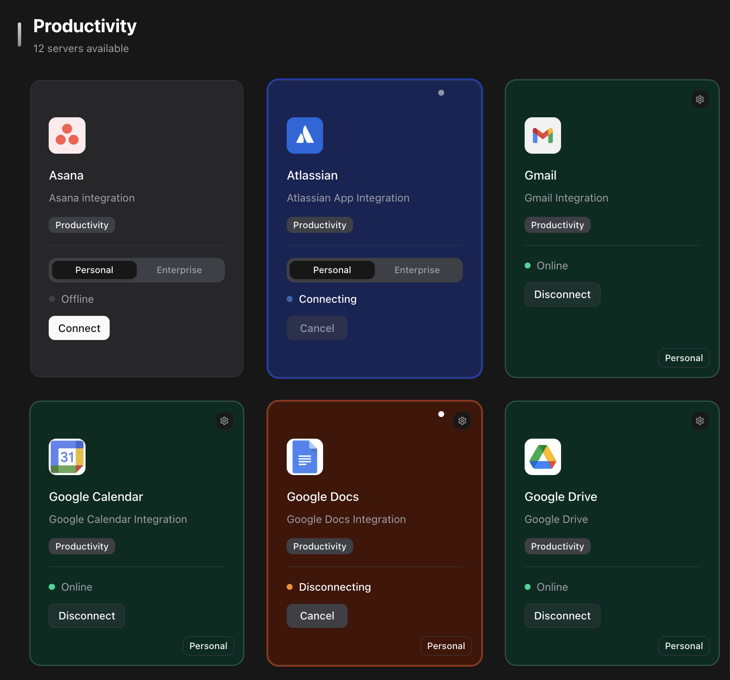Click Productivity tag on Google Drive card
This screenshot has height=680, width=730.
(x=558, y=546)
